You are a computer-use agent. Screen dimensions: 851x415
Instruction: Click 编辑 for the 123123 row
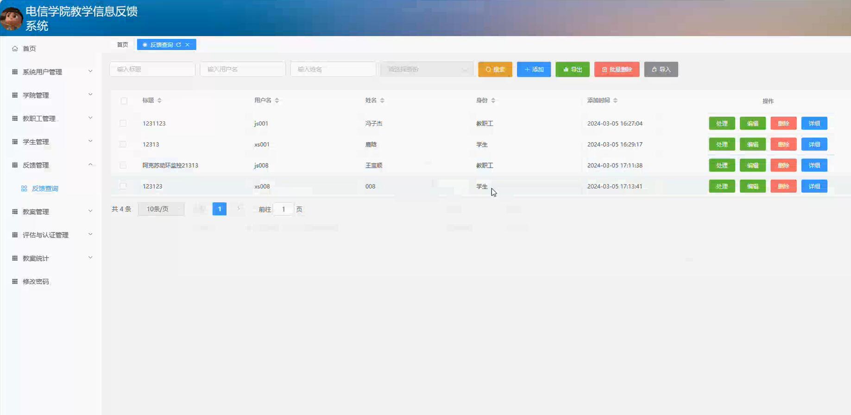point(753,186)
